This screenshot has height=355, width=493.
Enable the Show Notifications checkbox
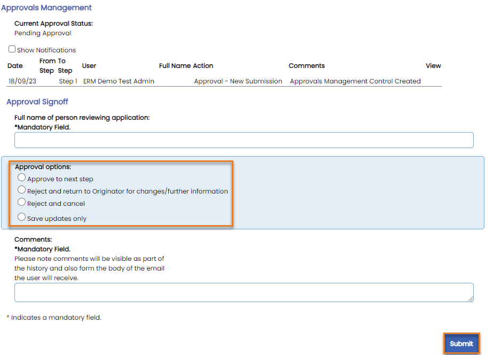point(12,49)
